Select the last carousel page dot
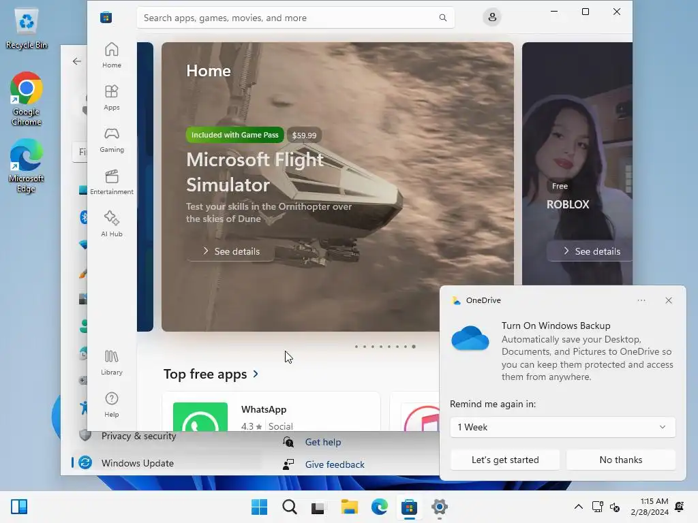The width and height of the screenshot is (698, 523). (414, 347)
